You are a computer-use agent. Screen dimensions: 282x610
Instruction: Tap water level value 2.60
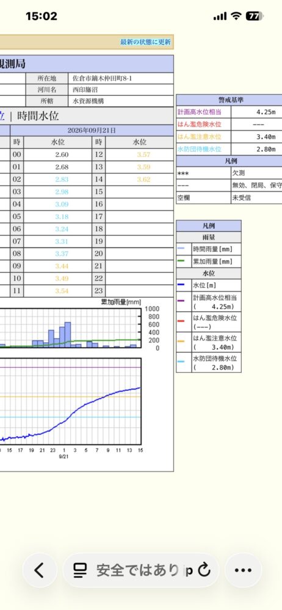62,154
